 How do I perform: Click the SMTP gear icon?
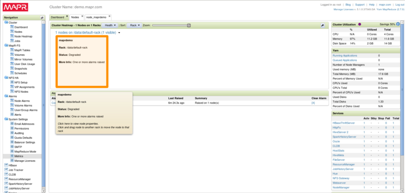click(x=12, y=147)
